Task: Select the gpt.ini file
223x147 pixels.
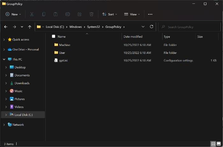Action: point(63,61)
